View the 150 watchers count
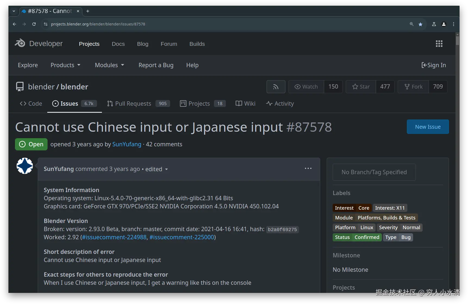The width and height of the screenshot is (468, 304). tap(333, 87)
